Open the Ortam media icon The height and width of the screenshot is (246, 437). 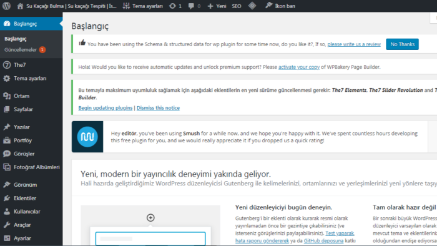point(7,96)
